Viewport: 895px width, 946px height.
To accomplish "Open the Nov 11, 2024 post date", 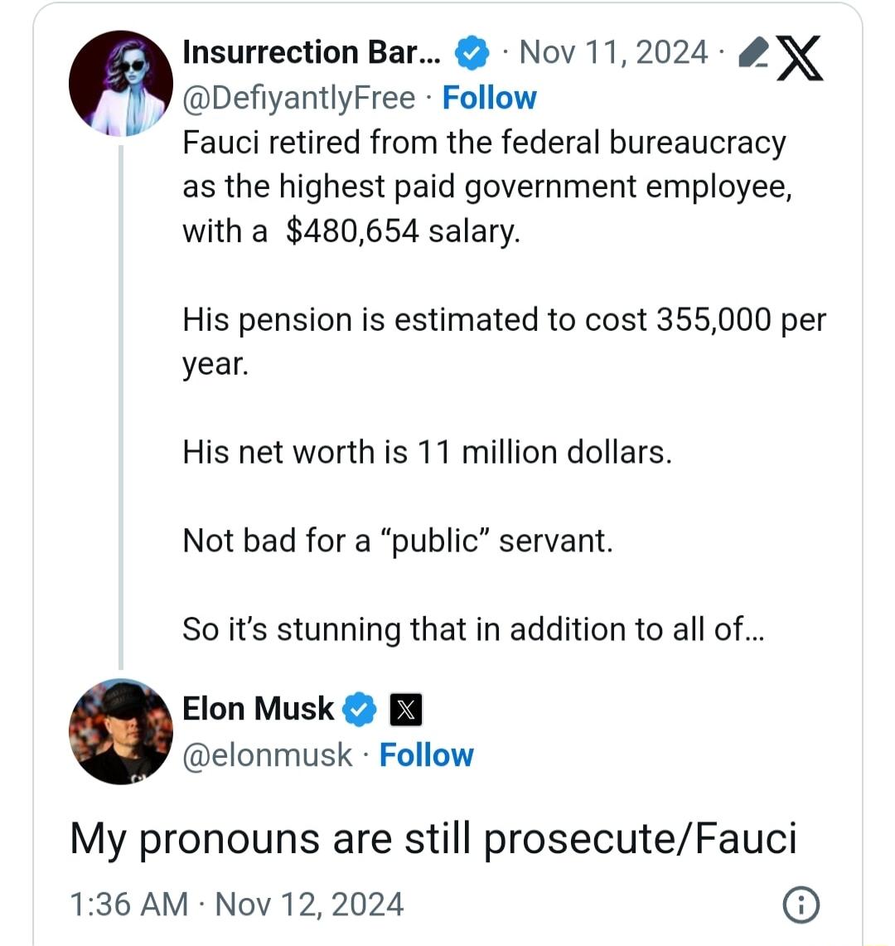I will coord(613,53).
